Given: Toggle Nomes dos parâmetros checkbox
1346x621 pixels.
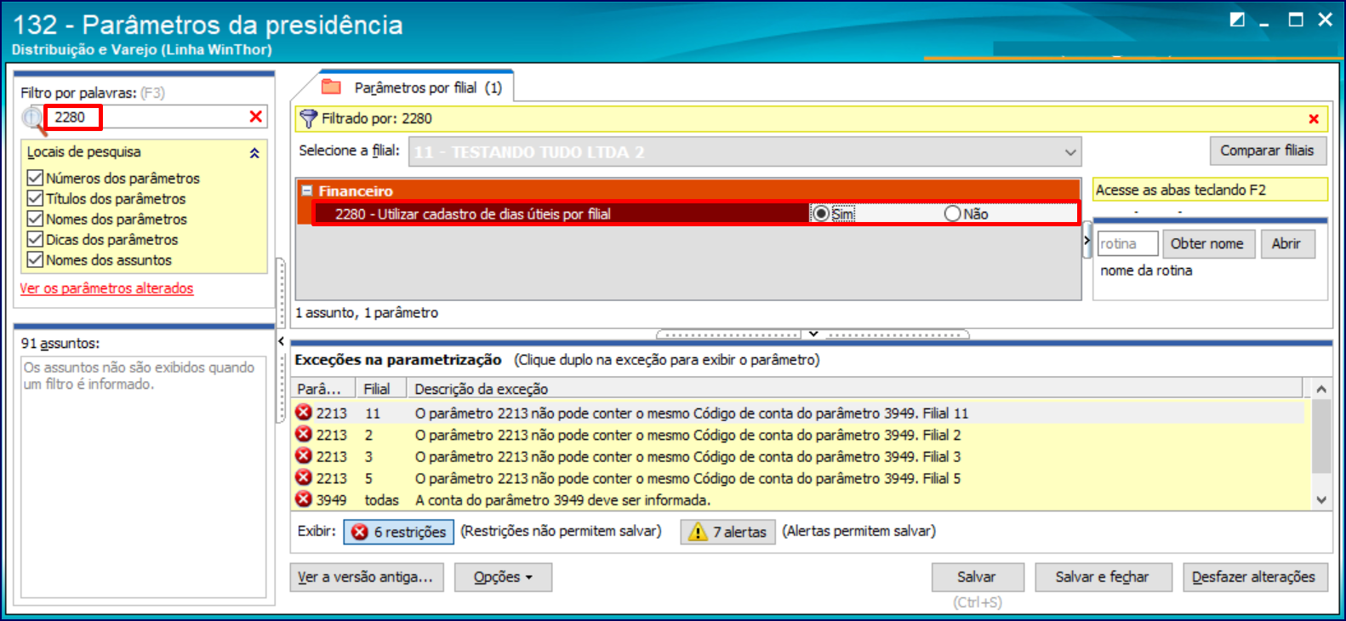Looking at the screenshot, I should tap(35, 219).
